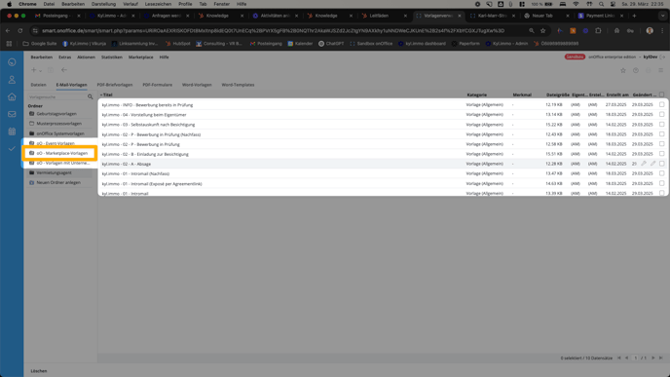Open the Statistiken menu
670x377 pixels.
pyautogui.click(x=112, y=57)
